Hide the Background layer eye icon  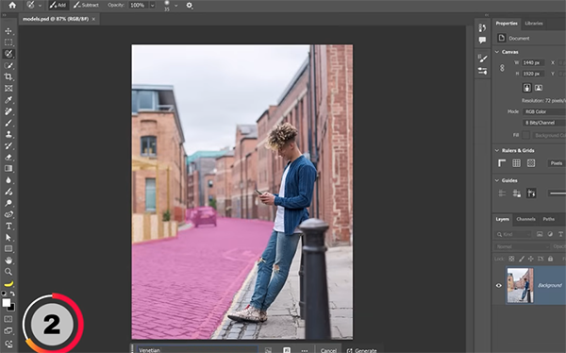(x=499, y=285)
